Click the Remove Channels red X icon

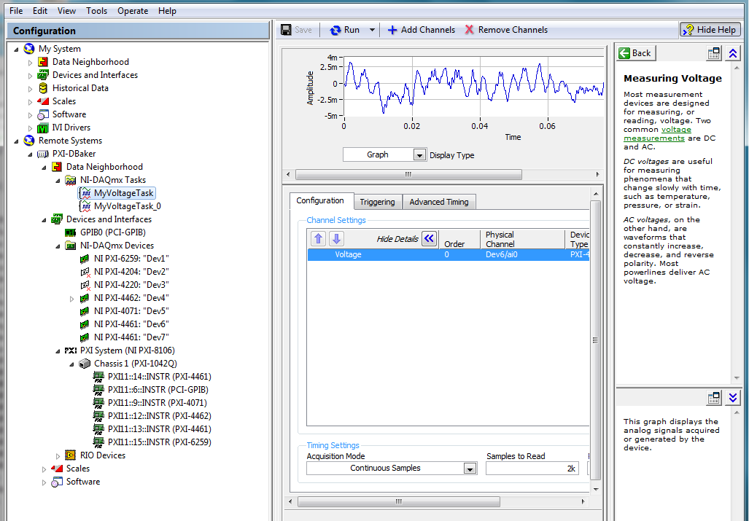click(x=469, y=30)
